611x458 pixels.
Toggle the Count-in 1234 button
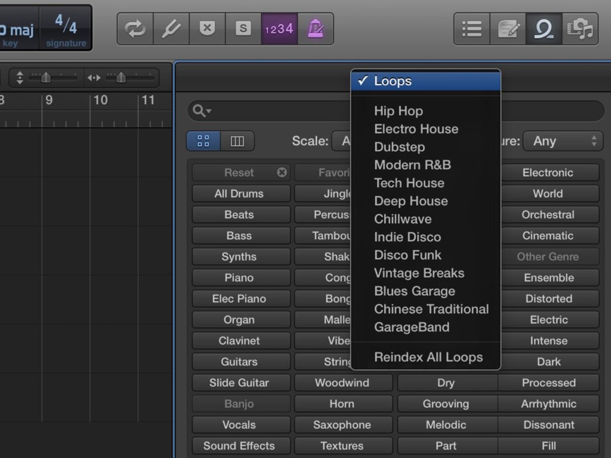click(279, 29)
